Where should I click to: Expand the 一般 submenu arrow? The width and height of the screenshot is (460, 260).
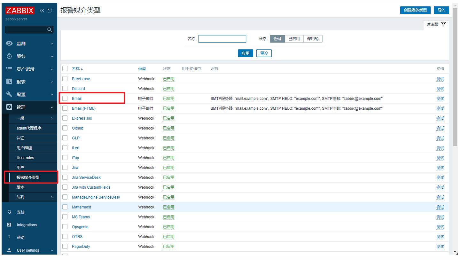pyautogui.click(x=52, y=118)
